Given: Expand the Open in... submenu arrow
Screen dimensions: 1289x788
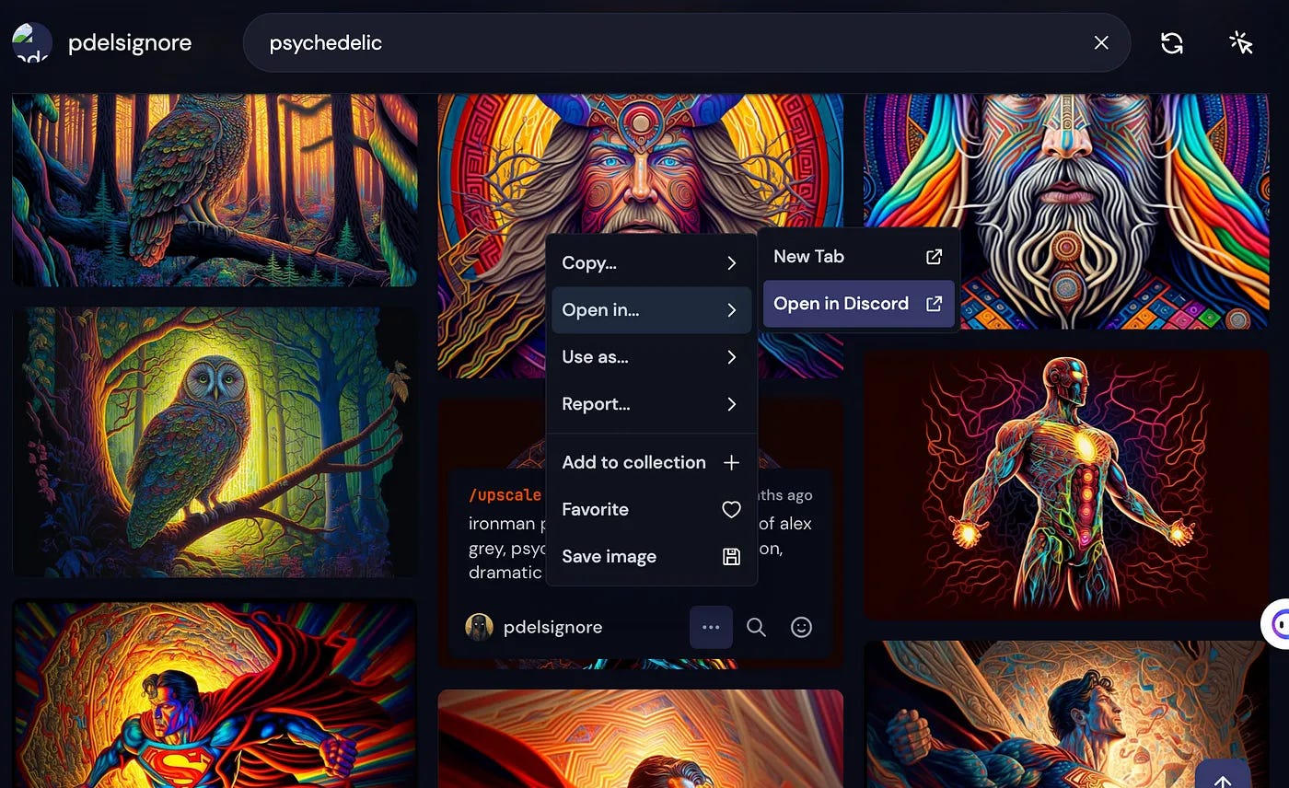Looking at the screenshot, I should point(731,310).
